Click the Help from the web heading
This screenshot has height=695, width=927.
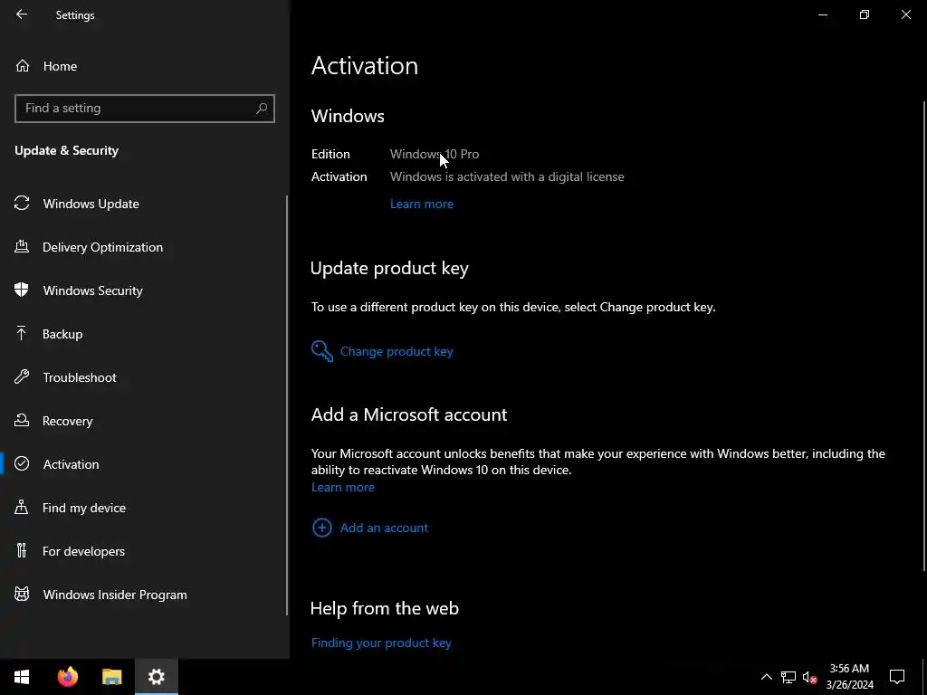[384, 608]
